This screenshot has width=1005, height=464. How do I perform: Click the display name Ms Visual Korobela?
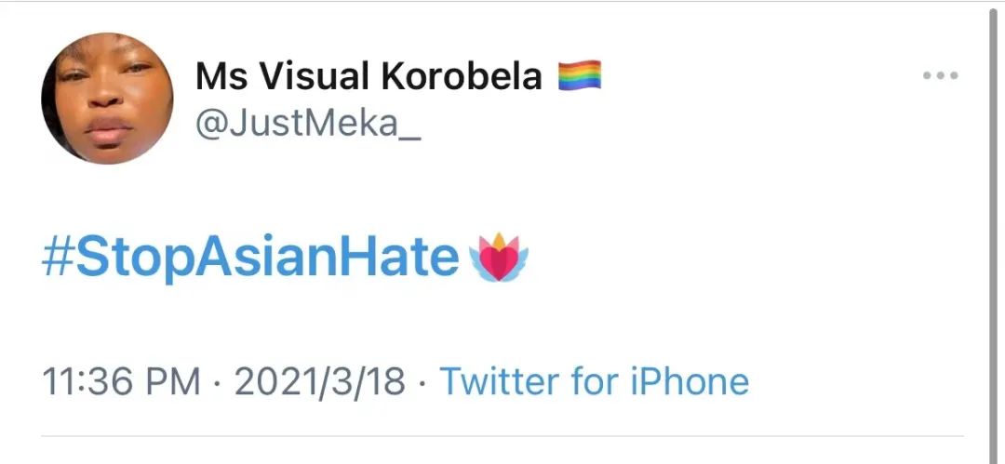coord(368,76)
